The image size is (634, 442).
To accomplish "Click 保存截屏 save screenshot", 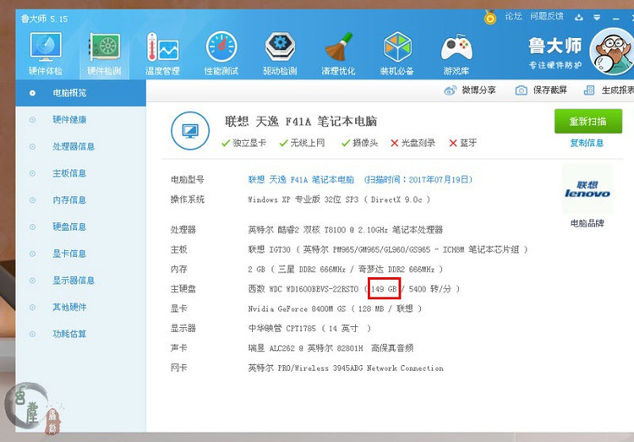I will tap(541, 90).
